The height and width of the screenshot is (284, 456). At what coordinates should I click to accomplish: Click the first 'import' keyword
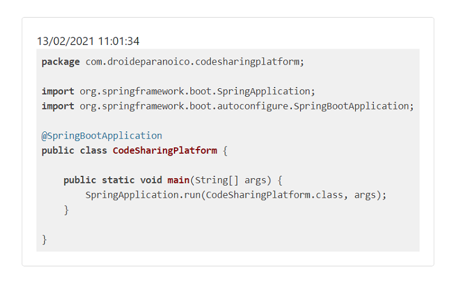coord(58,91)
